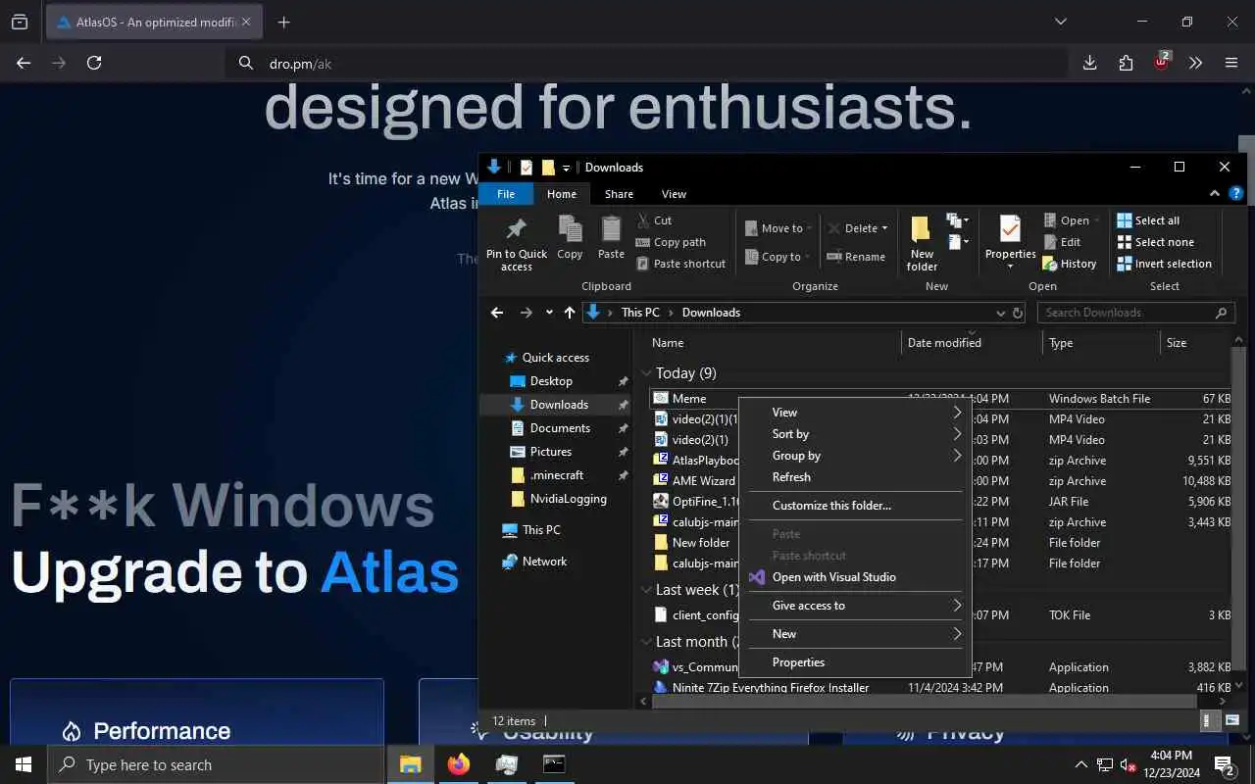1255x784 pixels.
Task: Switch to large icons view button
Action: coord(1231,720)
